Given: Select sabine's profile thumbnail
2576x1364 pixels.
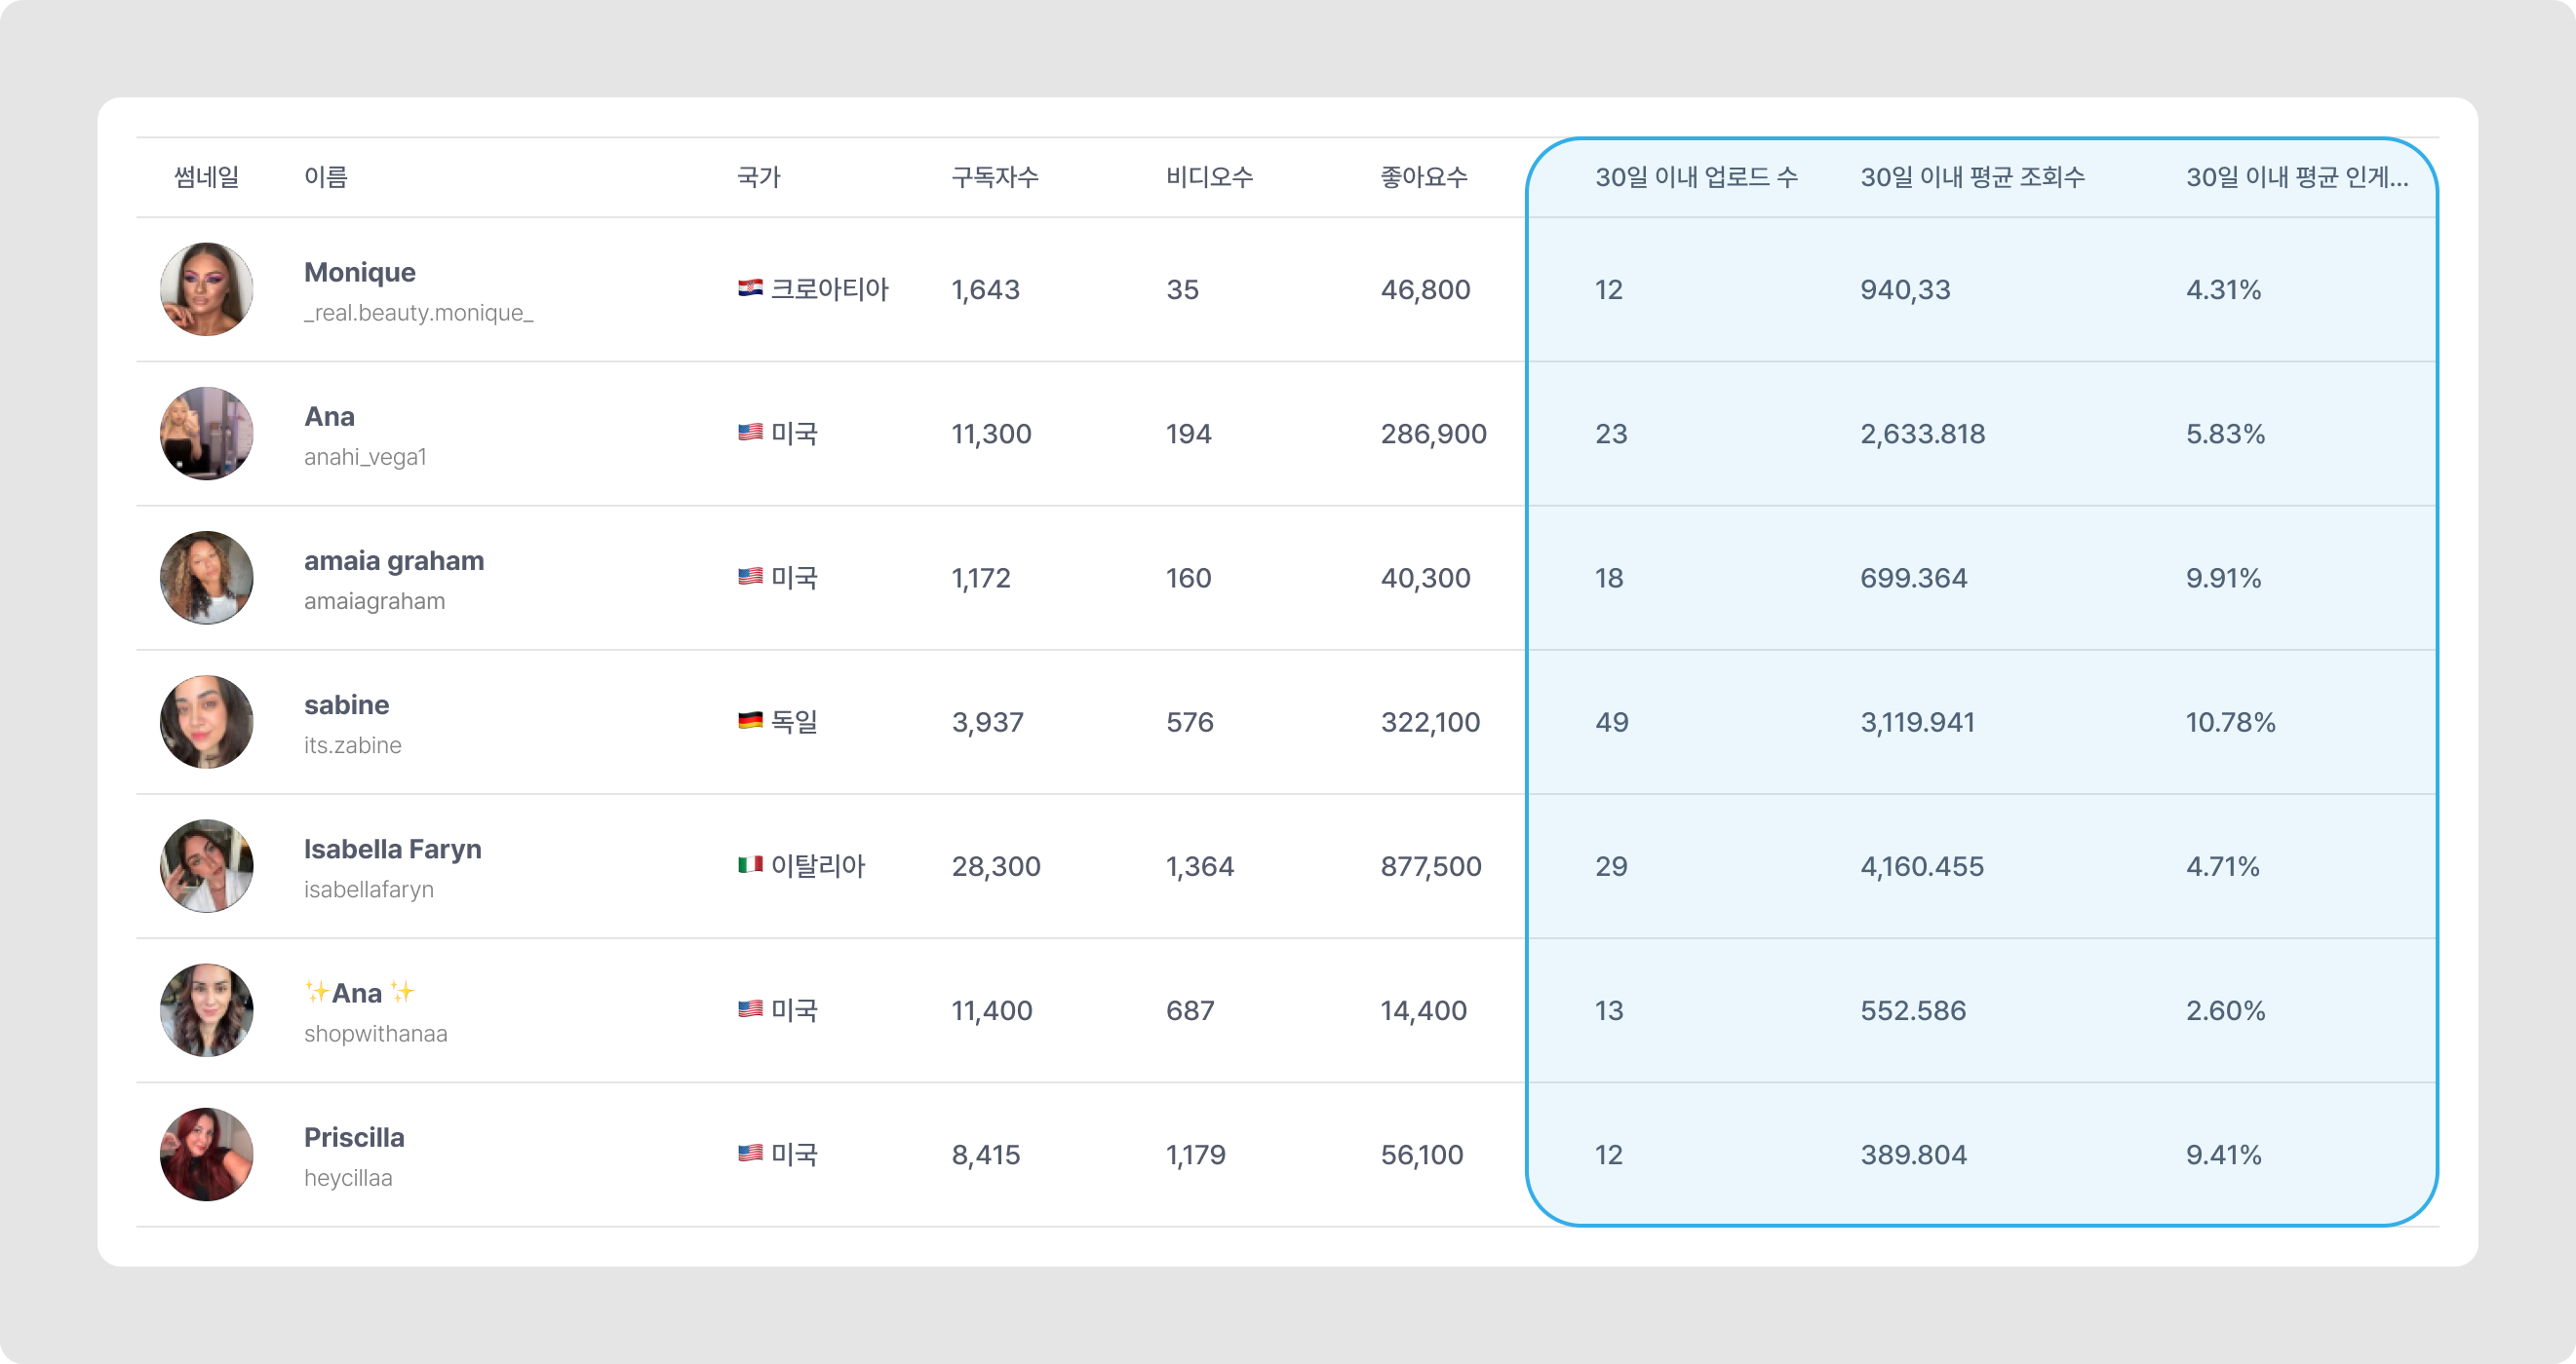Looking at the screenshot, I should click(206, 722).
